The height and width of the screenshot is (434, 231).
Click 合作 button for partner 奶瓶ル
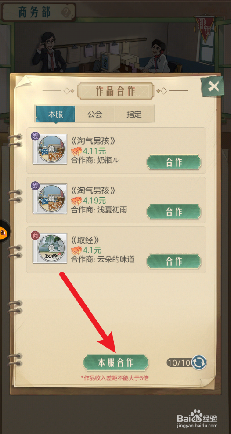point(173,162)
